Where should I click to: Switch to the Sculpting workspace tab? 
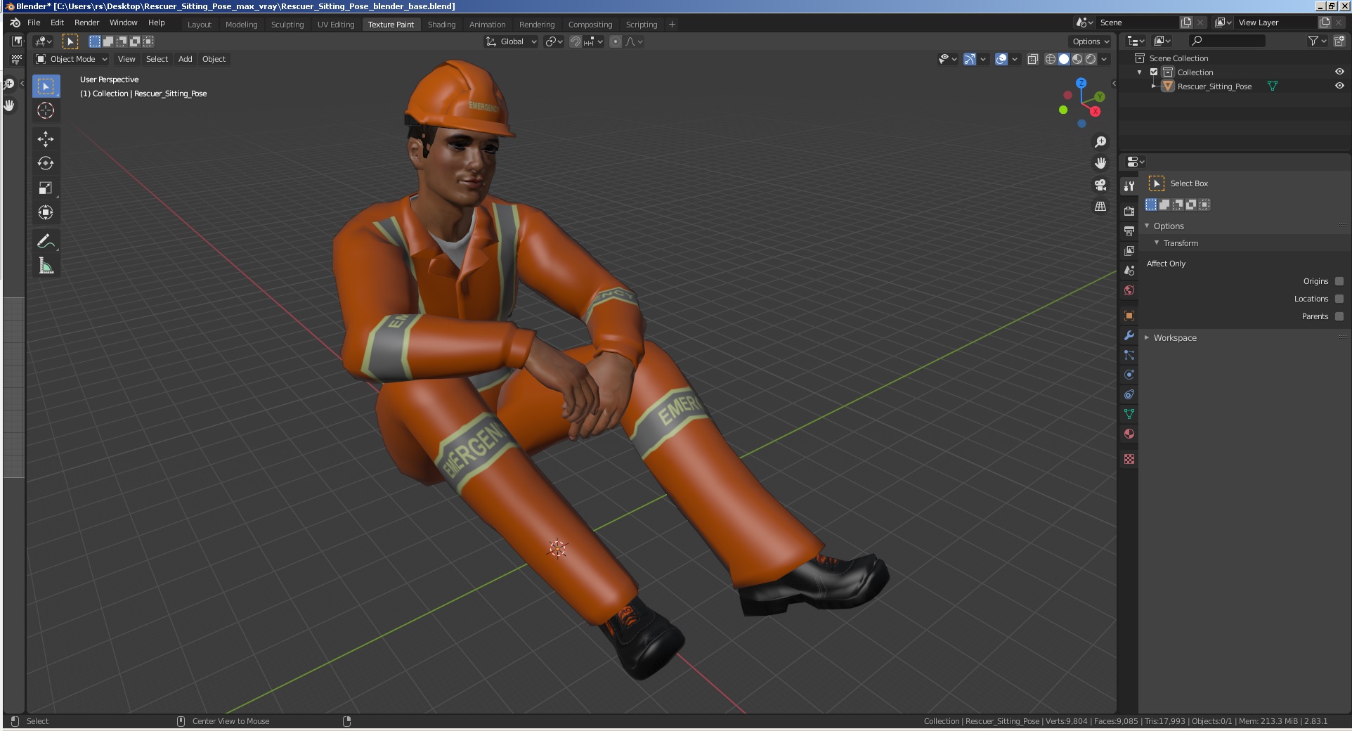click(x=287, y=24)
